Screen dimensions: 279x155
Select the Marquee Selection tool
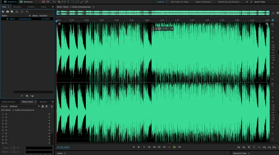point(73,2)
